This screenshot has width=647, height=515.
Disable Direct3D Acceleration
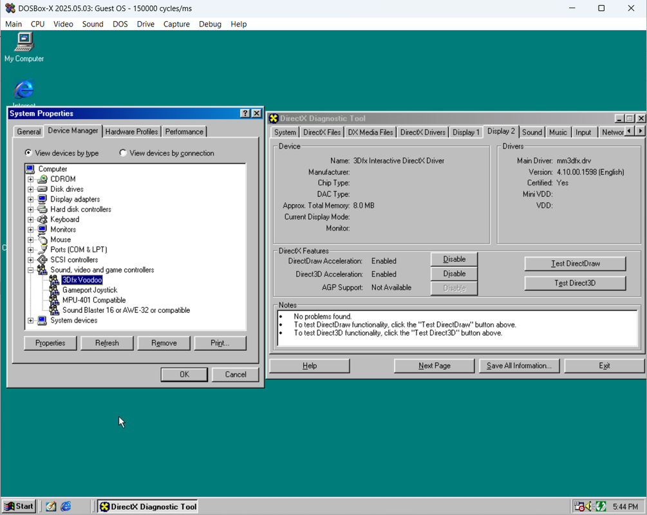(455, 274)
